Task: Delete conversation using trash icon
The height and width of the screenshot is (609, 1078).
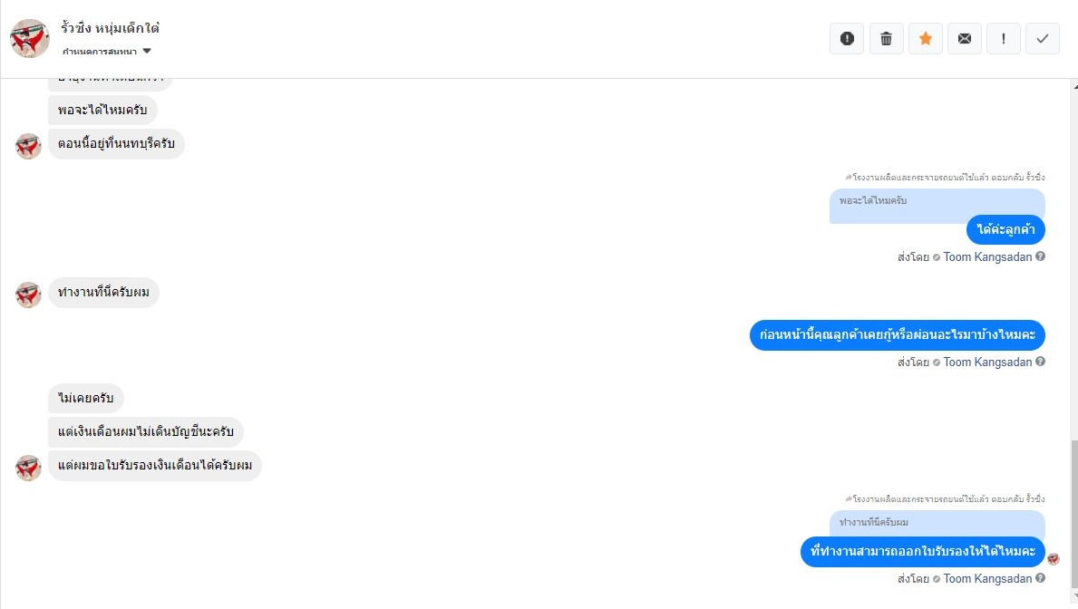Action: (x=886, y=38)
